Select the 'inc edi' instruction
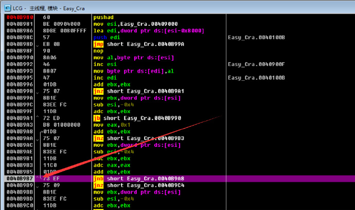This screenshot has width=355, height=210. coord(105,78)
